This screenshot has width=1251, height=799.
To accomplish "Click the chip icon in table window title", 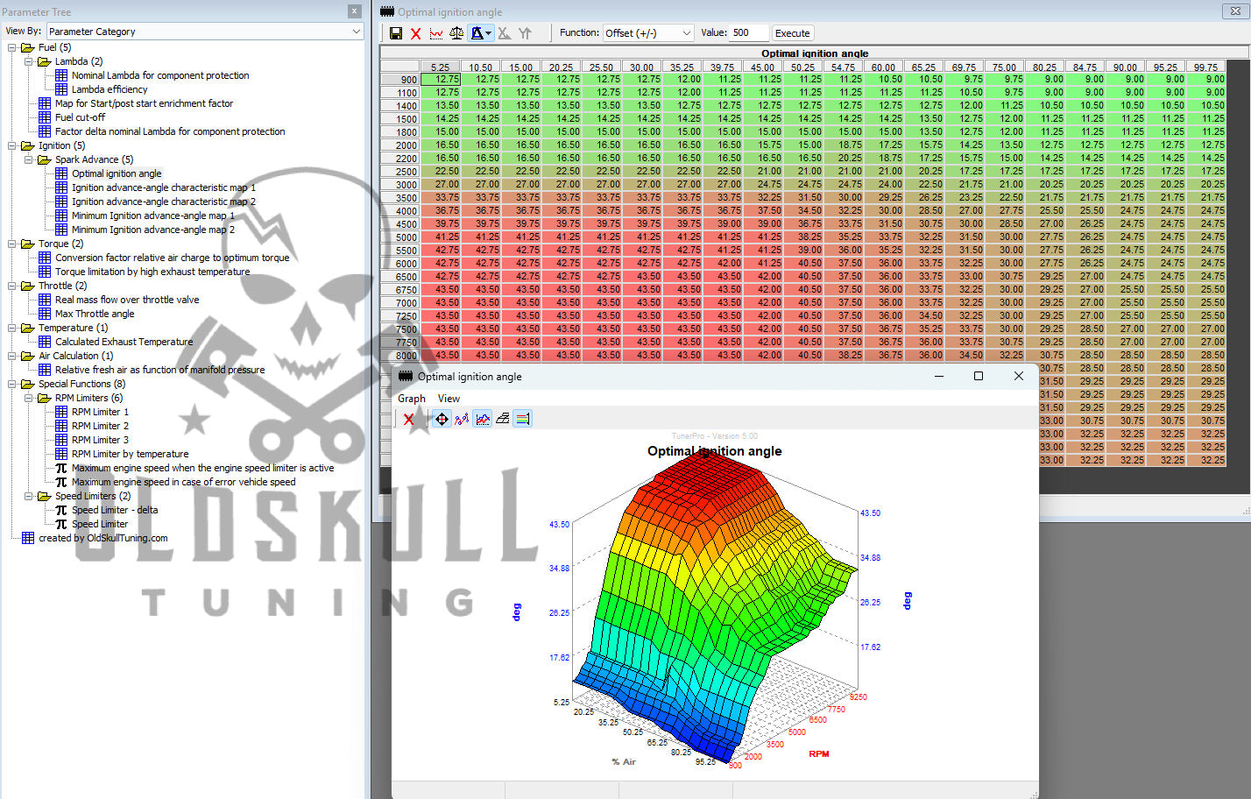I will tap(386, 11).
